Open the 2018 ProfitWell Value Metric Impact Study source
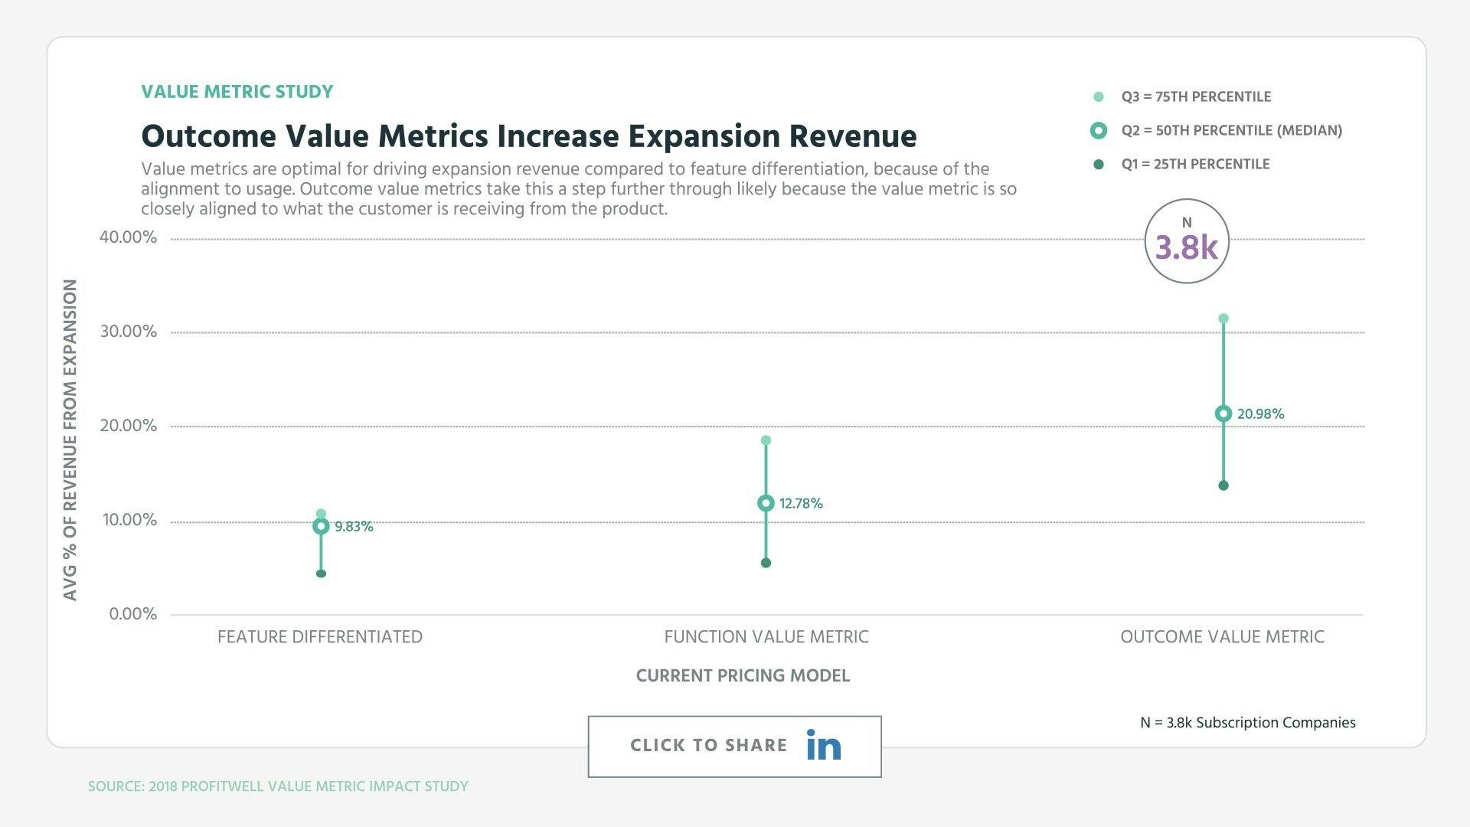The width and height of the screenshot is (1470, 827). tap(277, 786)
